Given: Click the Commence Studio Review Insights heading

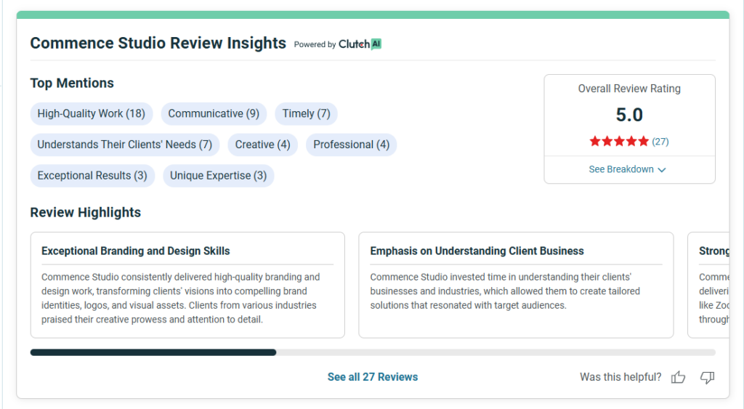Looking at the screenshot, I should pos(158,43).
